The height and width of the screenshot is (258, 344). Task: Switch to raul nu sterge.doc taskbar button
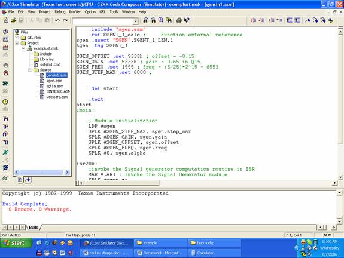[x=106, y=253]
